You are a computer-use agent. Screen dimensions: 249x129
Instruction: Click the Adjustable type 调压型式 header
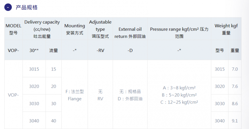100,29
